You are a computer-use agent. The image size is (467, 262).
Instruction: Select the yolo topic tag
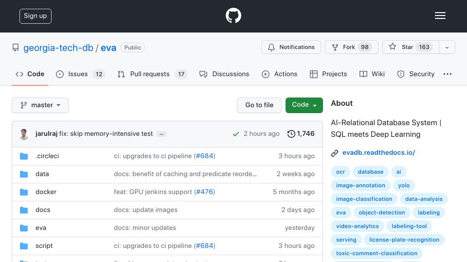coord(404,185)
